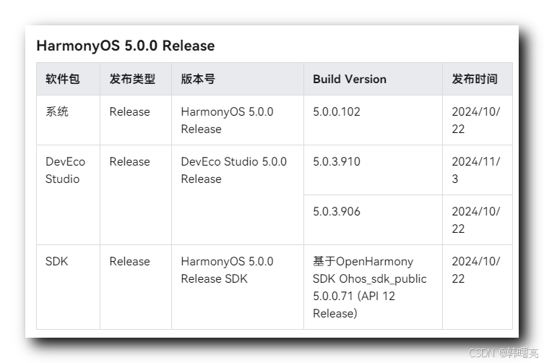Click the 2024/10/22 date in SDK row
Image resolution: width=544 pixels, height=363 pixels.
click(475, 270)
